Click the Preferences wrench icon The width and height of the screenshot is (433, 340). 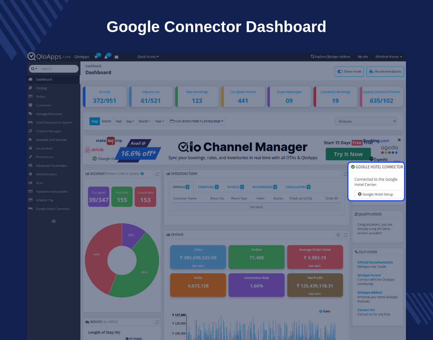[31, 157]
